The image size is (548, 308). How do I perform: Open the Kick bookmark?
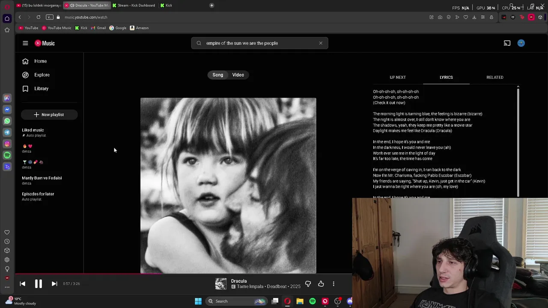click(x=81, y=28)
